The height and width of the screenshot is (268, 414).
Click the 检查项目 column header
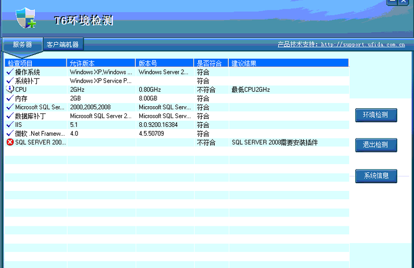(36, 63)
